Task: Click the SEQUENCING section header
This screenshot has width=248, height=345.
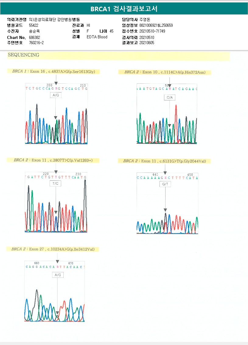Action: [x=24, y=55]
